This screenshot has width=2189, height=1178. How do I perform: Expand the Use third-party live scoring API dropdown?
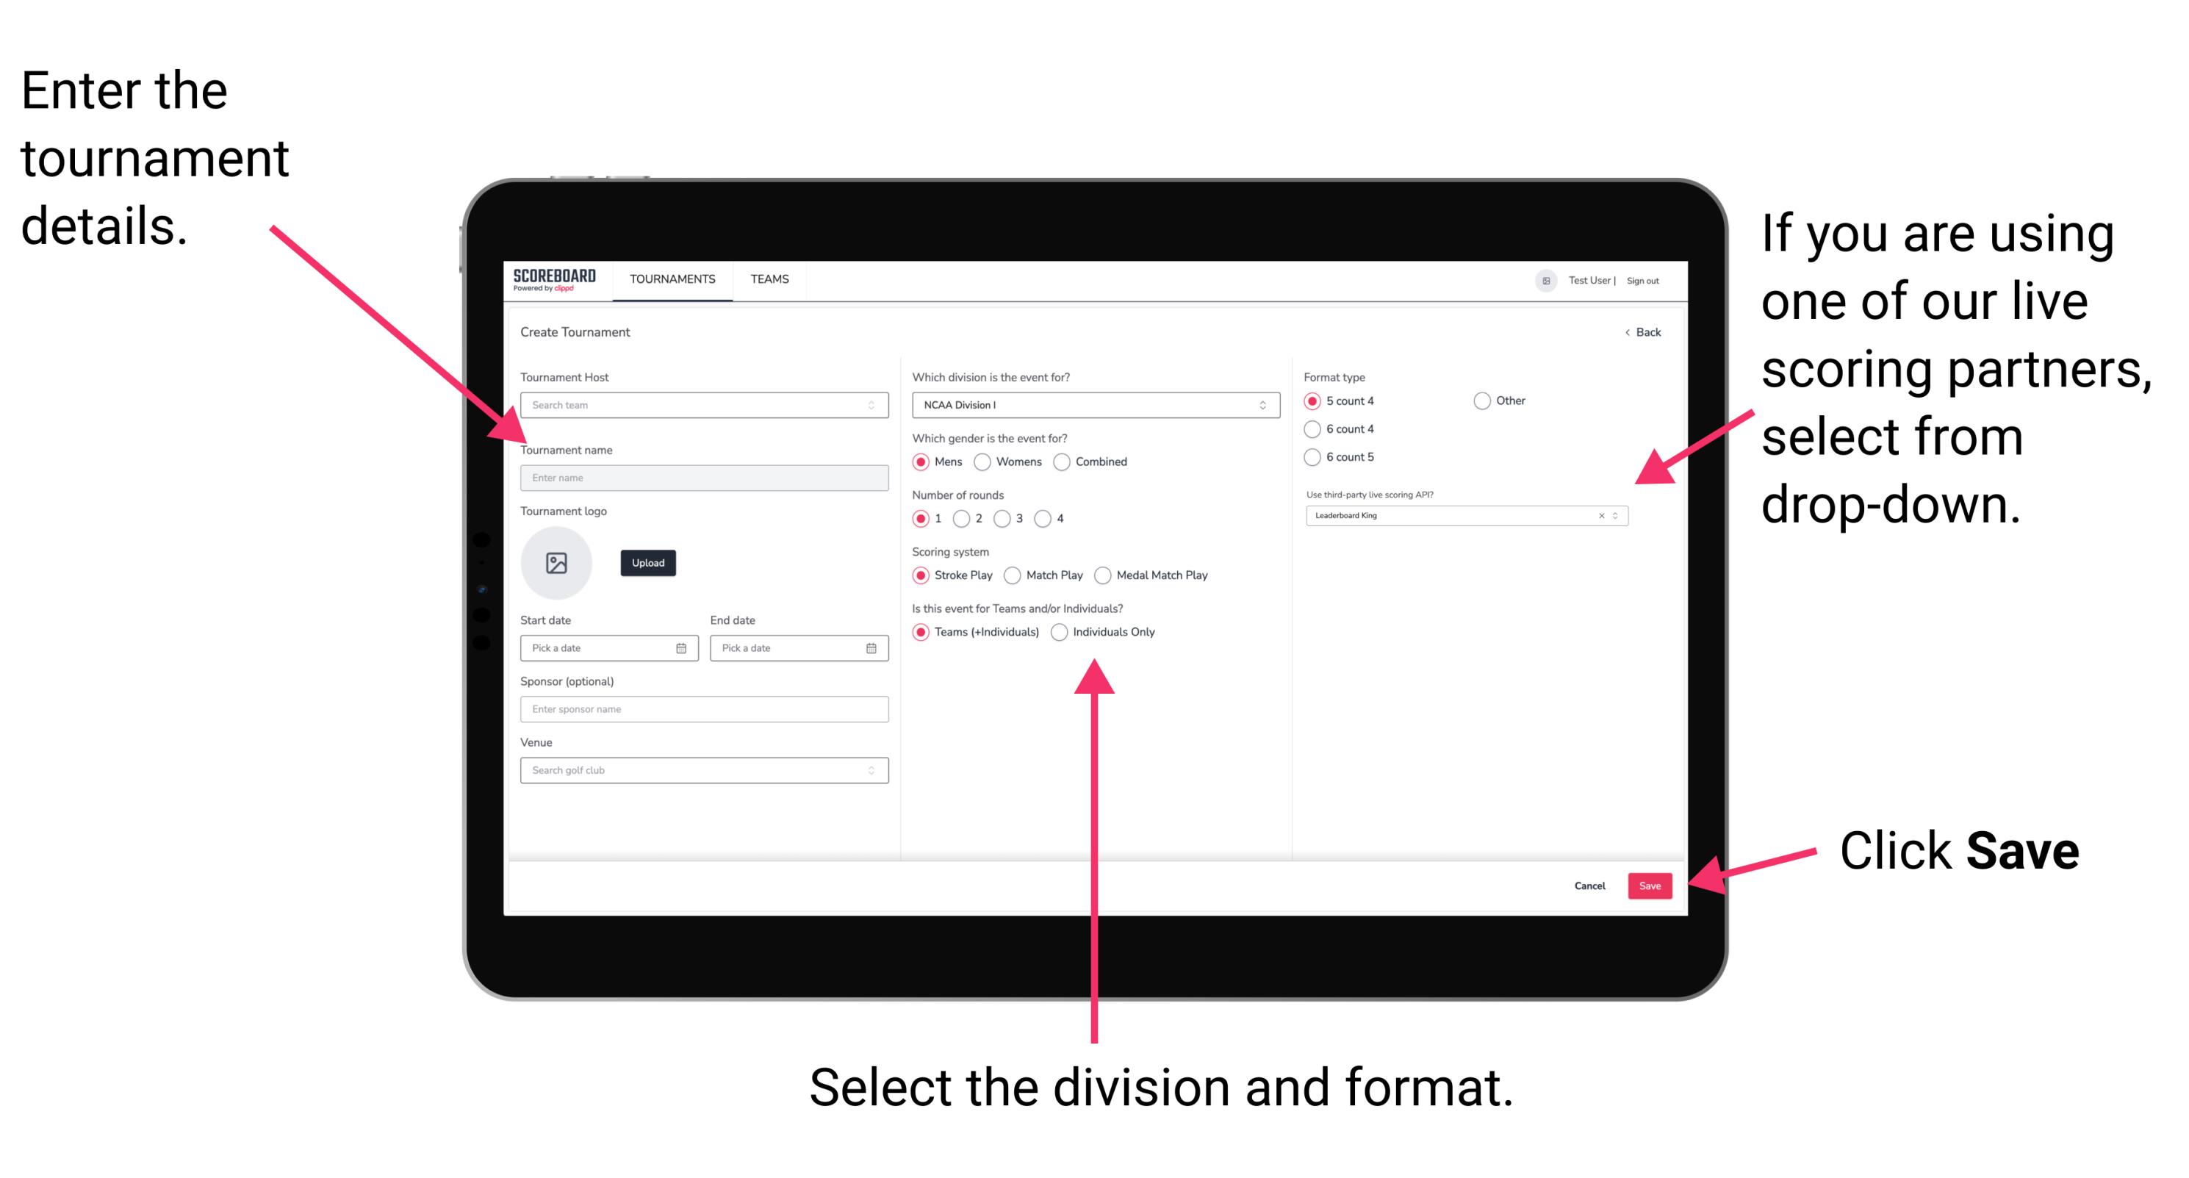[x=1620, y=517]
